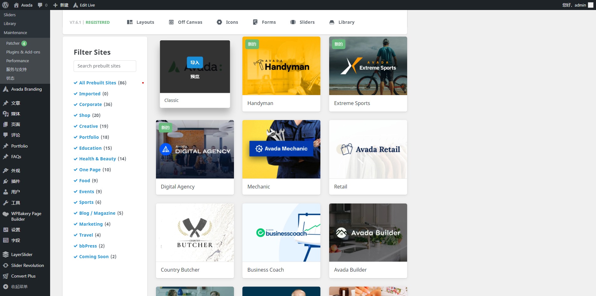This screenshot has width=596, height=296.
Task: Click the Avada home site icon
Action: (x=16, y=5)
